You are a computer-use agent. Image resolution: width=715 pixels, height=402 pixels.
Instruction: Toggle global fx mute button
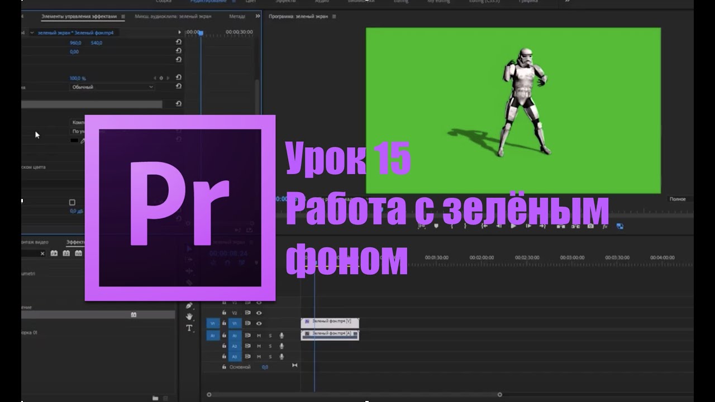pyautogui.click(x=605, y=226)
